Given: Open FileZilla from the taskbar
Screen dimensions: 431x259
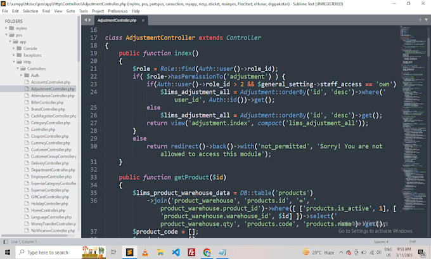Looking at the screenshot, I should [x=191, y=252].
